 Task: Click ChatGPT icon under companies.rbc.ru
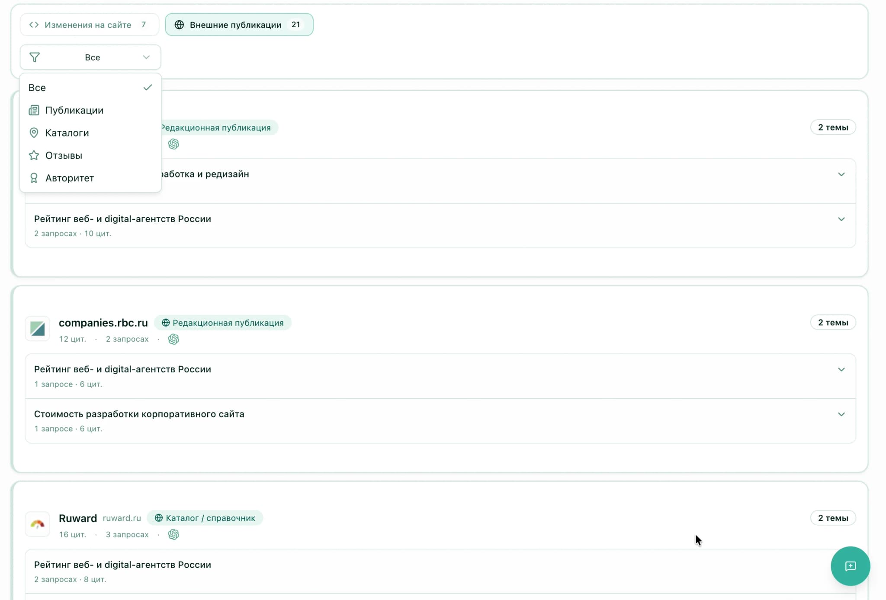pos(173,339)
